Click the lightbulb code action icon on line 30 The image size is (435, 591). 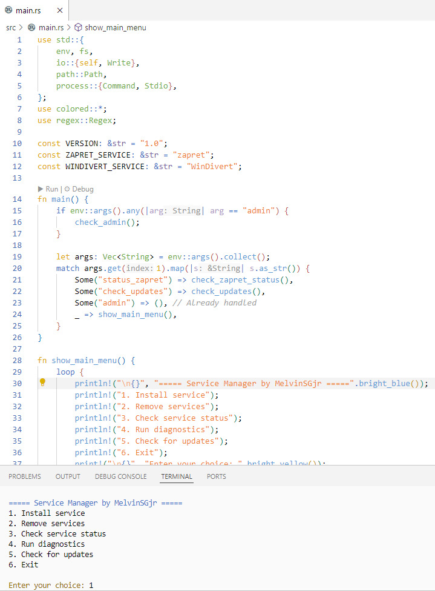pos(42,383)
